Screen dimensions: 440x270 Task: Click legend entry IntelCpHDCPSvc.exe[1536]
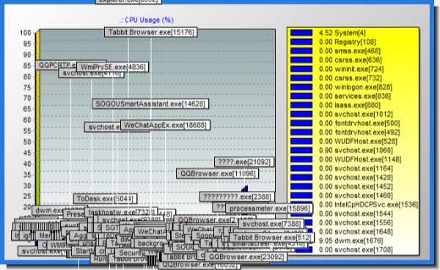[x=368, y=204]
